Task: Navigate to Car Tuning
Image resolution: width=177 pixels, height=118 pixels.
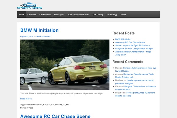Action: tap(98, 14)
